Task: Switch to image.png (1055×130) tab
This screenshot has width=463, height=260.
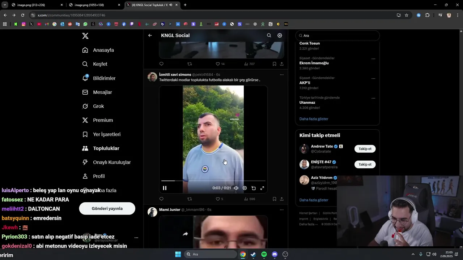Action: pyautogui.click(x=95, y=5)
